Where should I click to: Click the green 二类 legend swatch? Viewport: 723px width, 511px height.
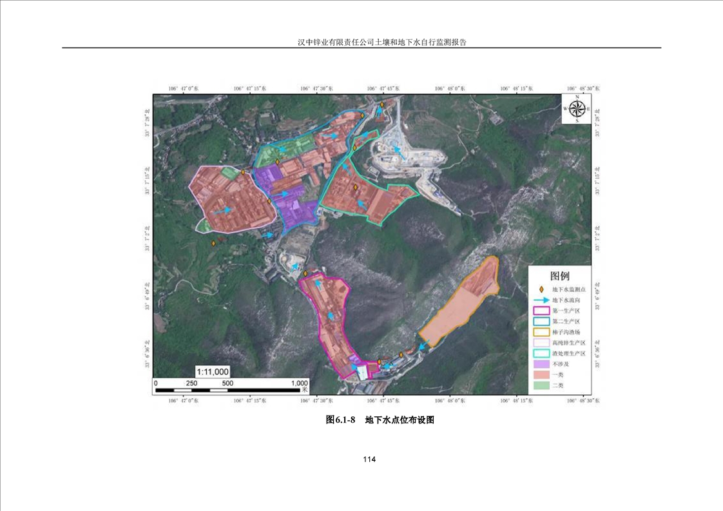click(x=541, y=385)
